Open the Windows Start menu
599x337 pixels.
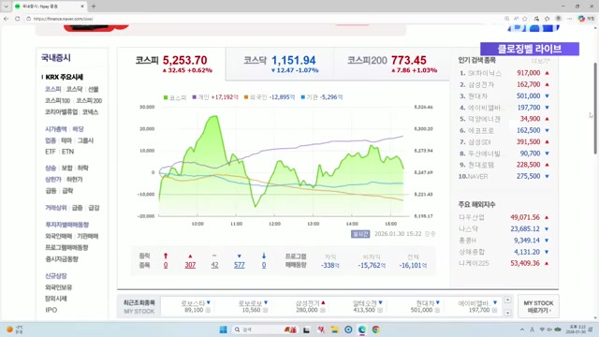[x=224, y=330]
